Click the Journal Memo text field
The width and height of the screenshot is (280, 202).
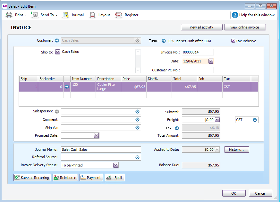coord(101,149)
